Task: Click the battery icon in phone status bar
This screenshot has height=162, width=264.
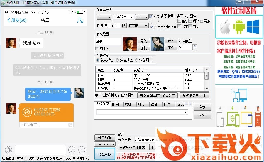Action: (80, 12)
